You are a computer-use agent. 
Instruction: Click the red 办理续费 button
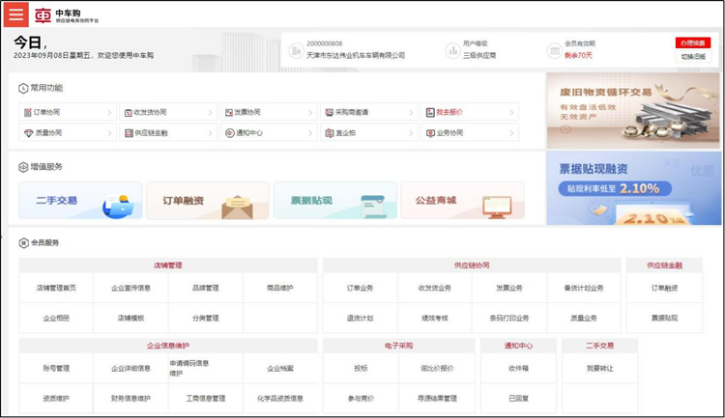(x=692, y=42)
